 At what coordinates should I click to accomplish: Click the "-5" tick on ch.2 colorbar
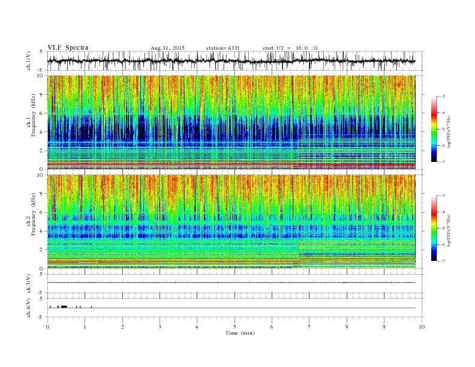443,228
